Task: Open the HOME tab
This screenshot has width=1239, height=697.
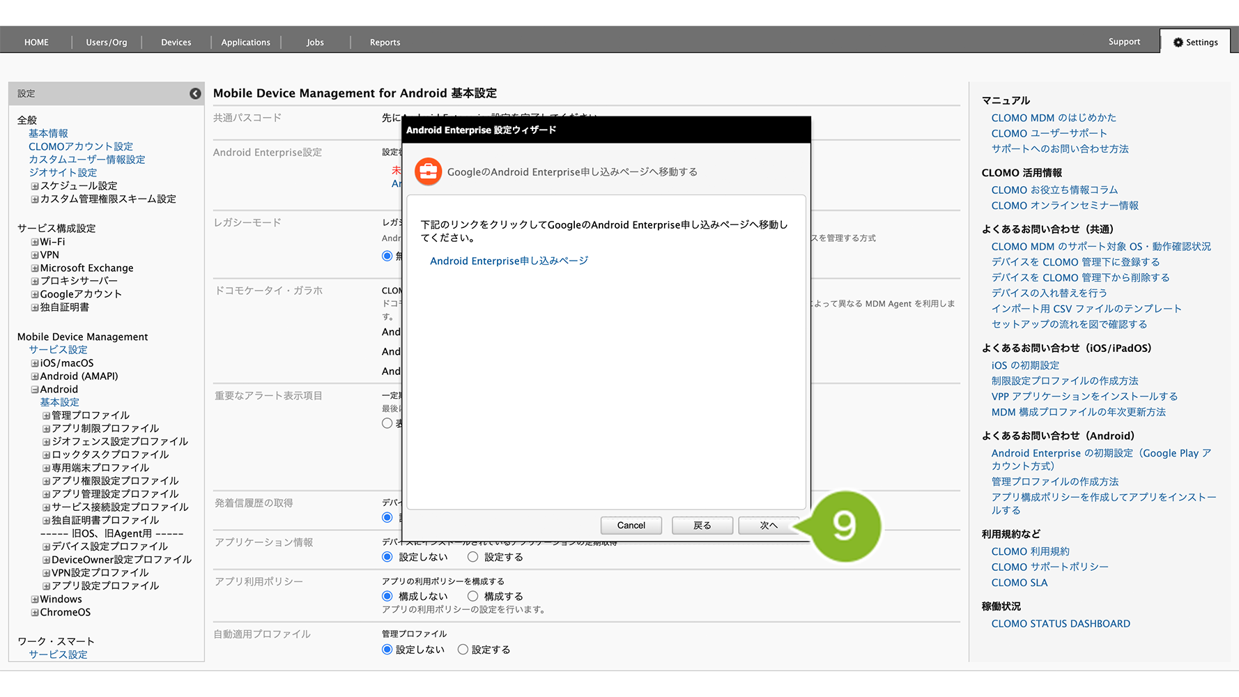Action: coord(36,42)
